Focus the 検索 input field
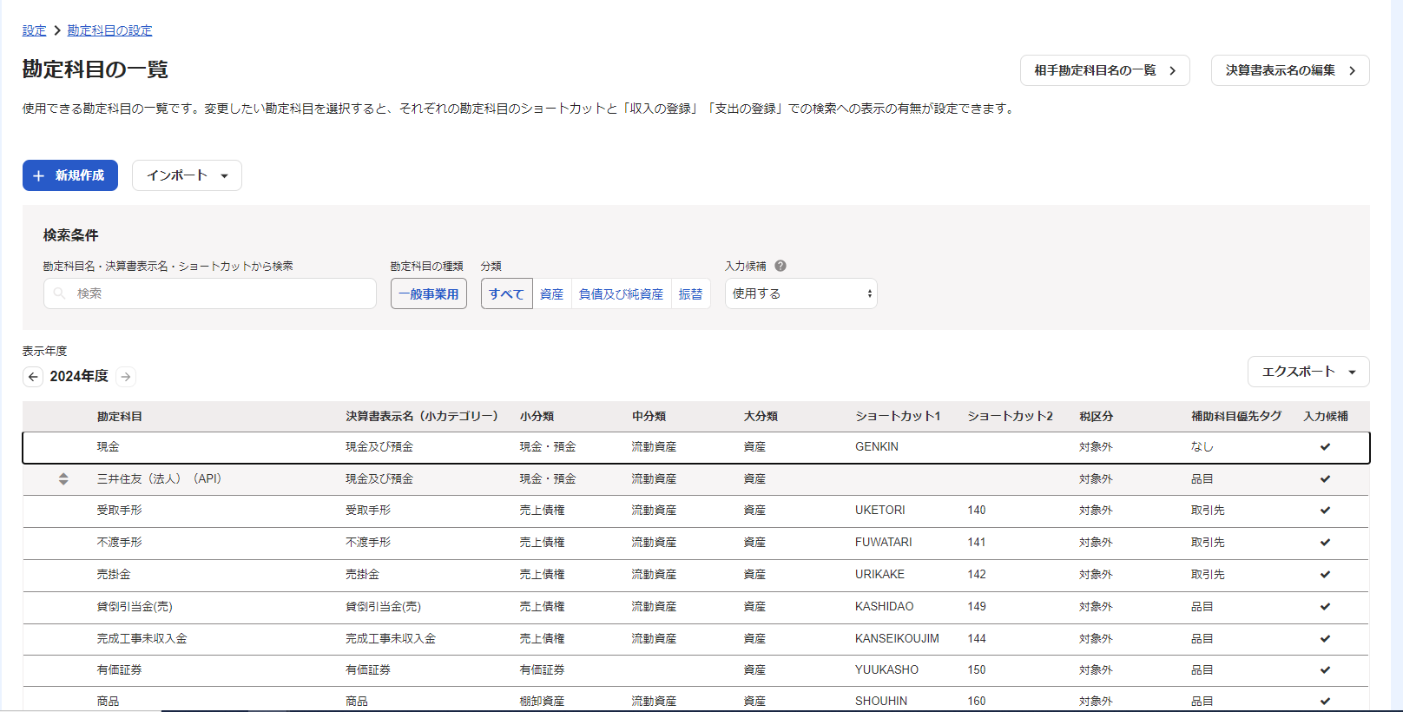This screenshot has width=1403, height=712. pyautogui.click(x=210, y=293)
